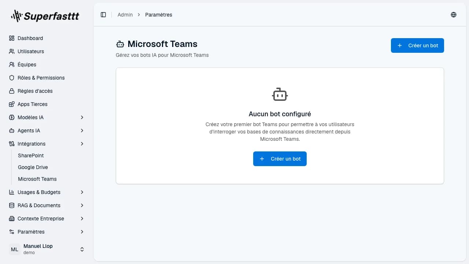Click the Contexte Entreprise building icon
Viewport: 469px width, 264px height.
(12, 219)
